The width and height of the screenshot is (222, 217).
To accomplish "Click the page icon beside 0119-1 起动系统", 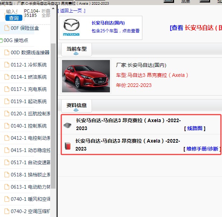I will pyautogui.click(x=7, y=101).
